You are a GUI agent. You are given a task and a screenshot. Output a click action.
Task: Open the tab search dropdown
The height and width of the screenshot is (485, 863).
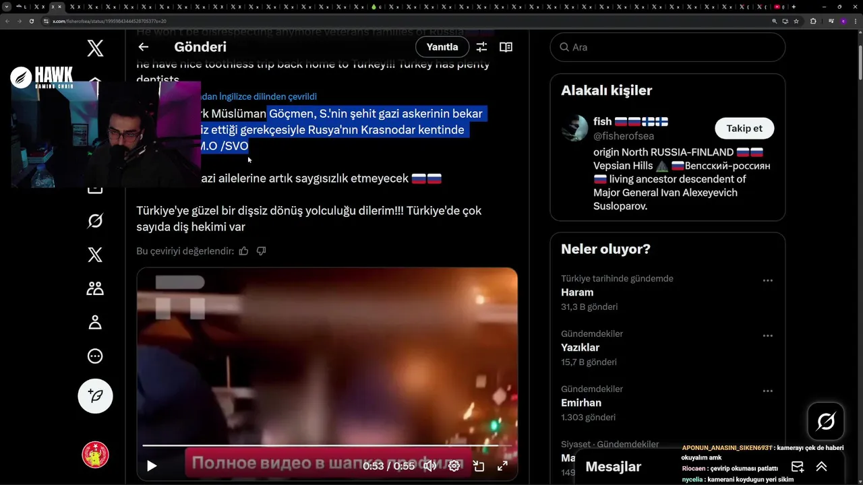point(7,7)
